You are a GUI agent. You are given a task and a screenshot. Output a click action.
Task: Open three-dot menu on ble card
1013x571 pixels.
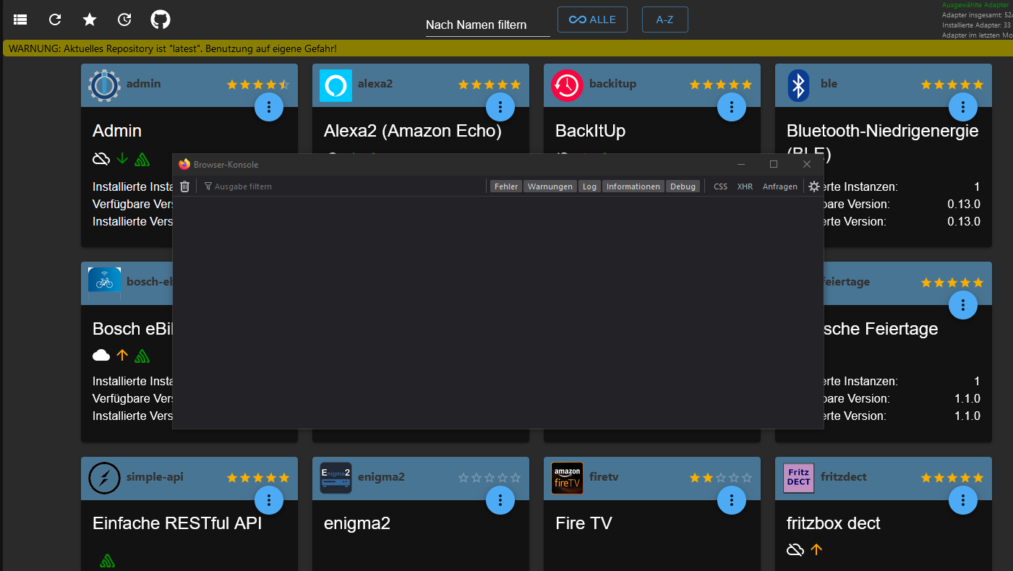click(963, 107)
